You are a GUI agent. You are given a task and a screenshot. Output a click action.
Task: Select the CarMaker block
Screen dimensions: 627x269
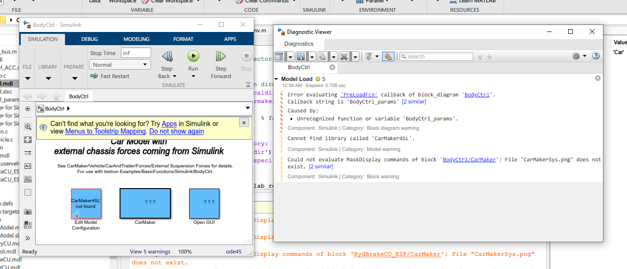145,204
